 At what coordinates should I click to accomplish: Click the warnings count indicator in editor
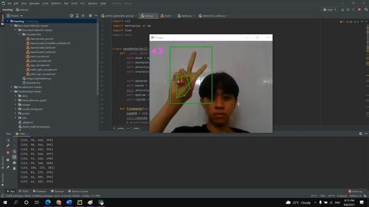click(x=342, y=22)
